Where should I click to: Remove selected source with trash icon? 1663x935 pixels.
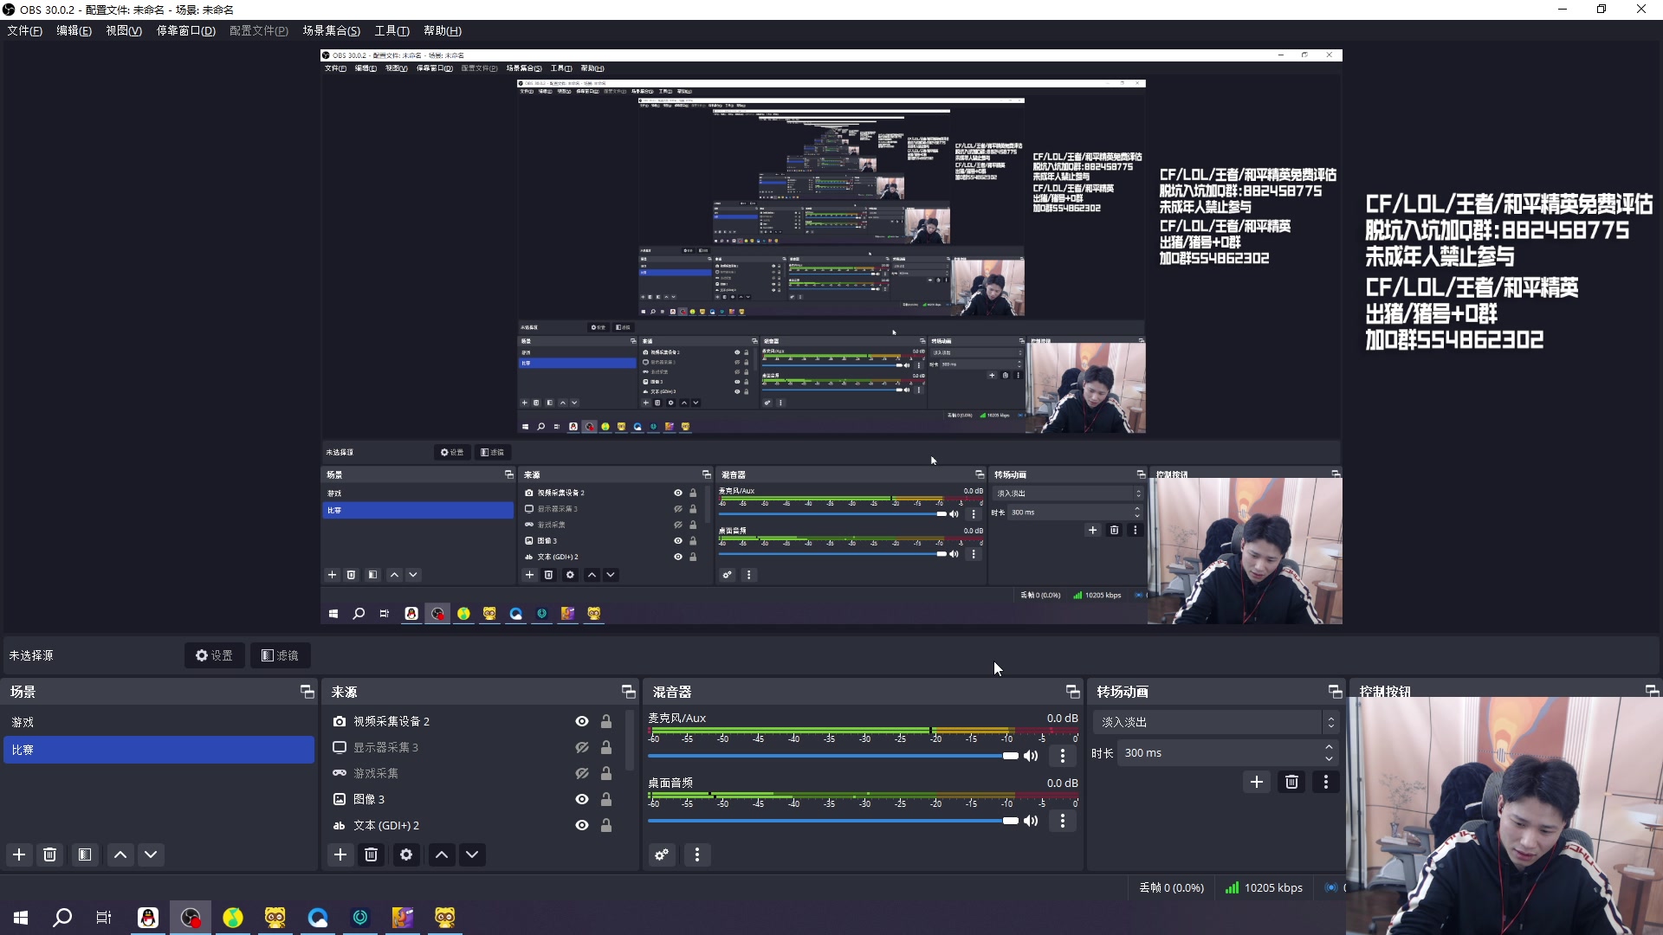(372, 854)
